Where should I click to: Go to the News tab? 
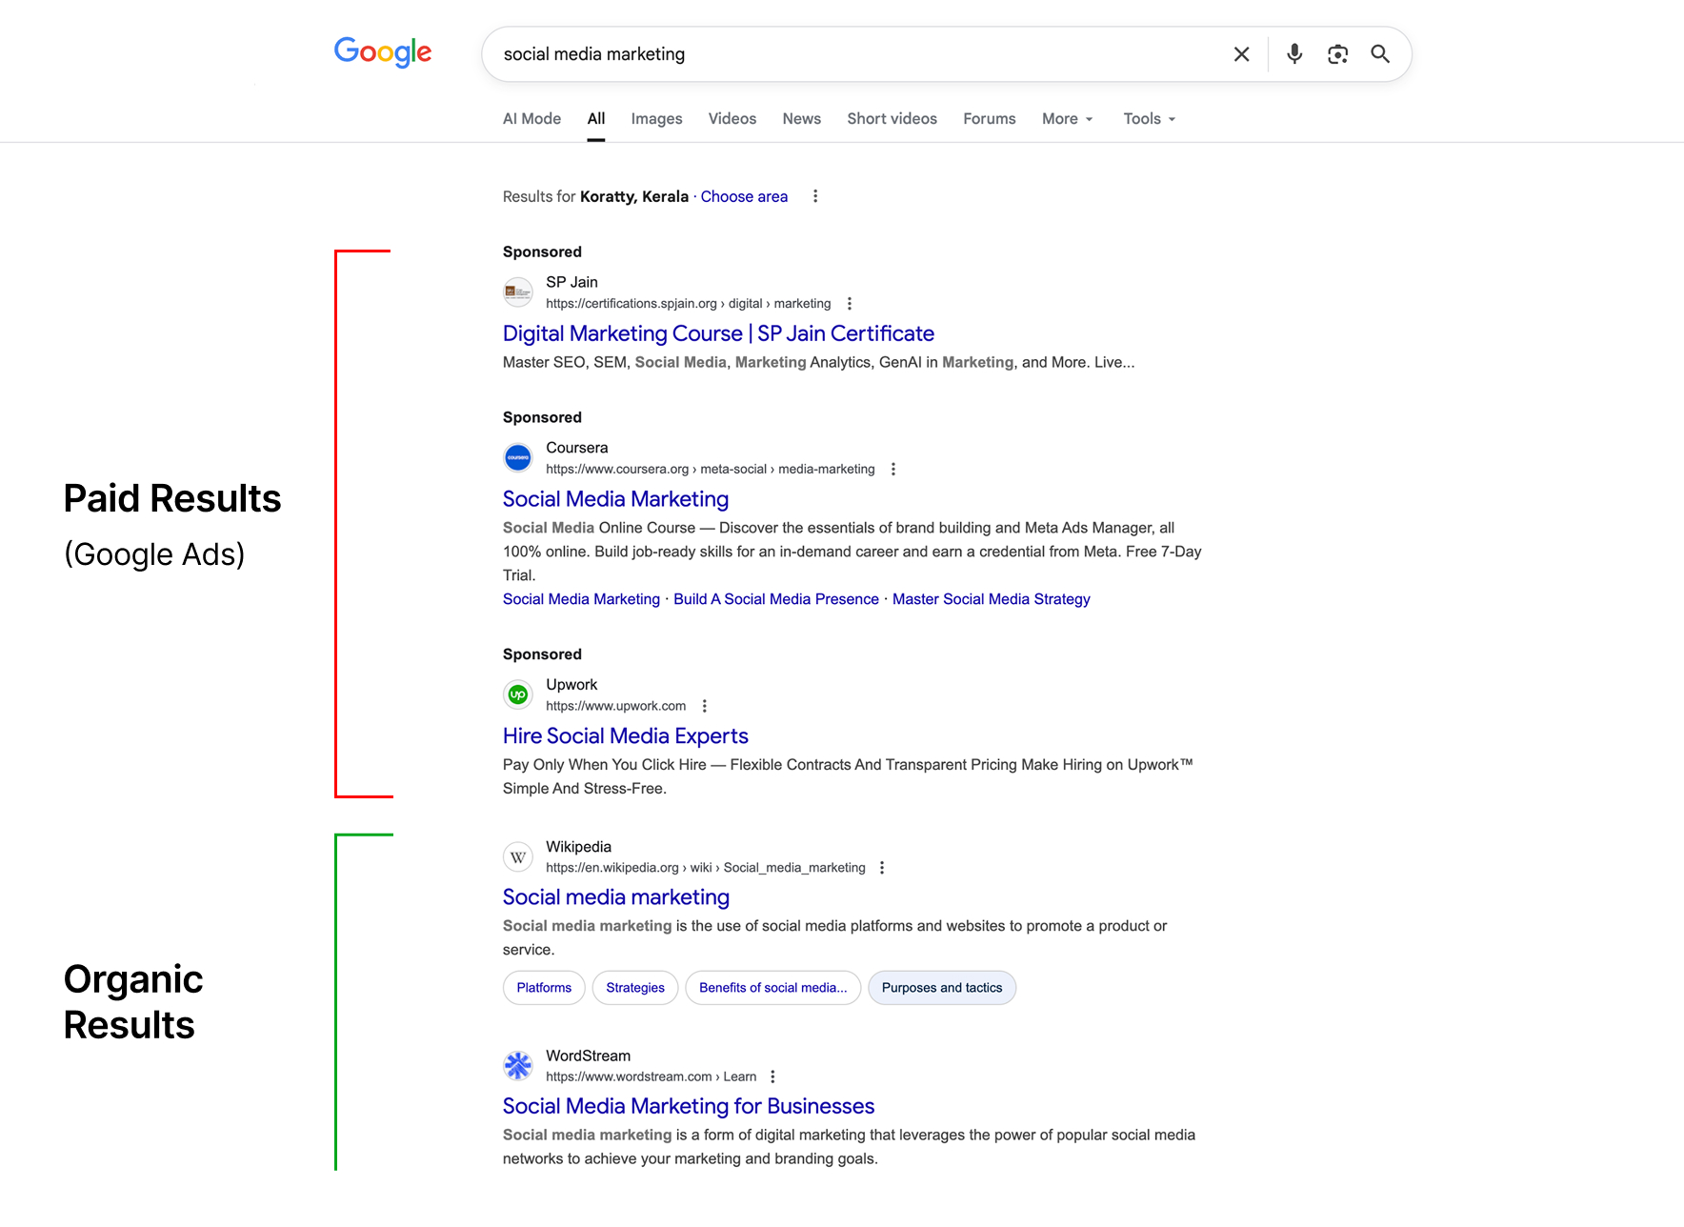(801, 118)
